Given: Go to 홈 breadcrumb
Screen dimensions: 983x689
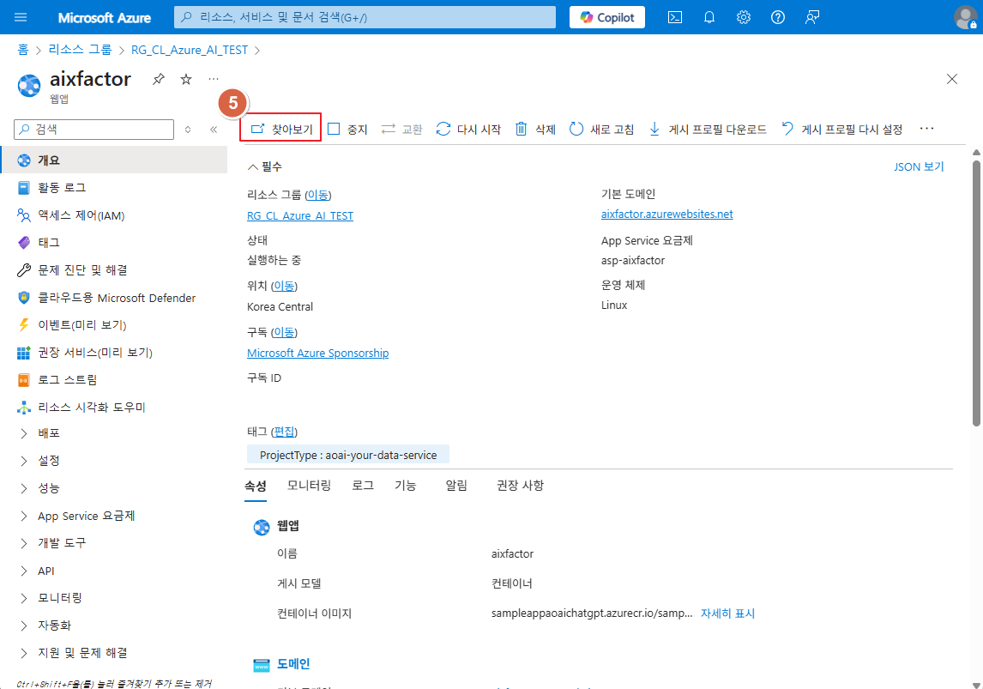Looking at the screenshot, I should (x=22, y=50).
